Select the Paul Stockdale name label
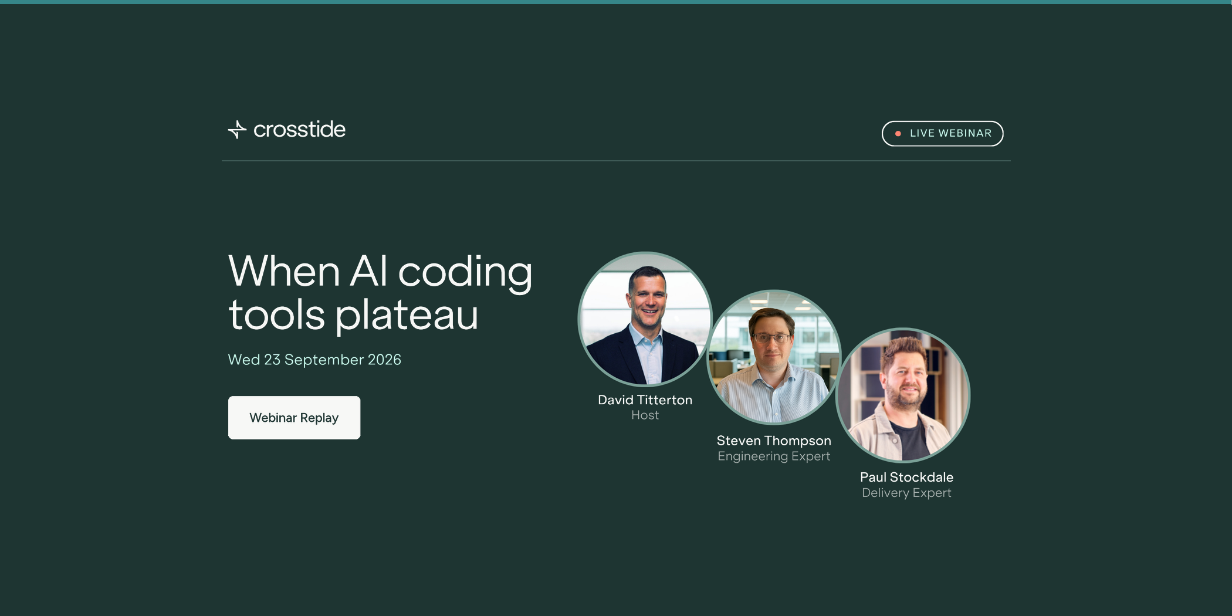This screenshot has height=616, width=1232. 906,478
